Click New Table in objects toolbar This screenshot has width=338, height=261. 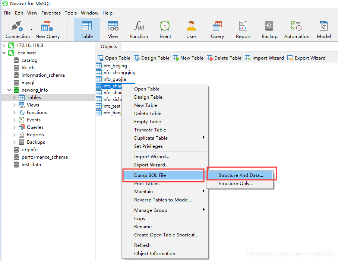[188, 58]
